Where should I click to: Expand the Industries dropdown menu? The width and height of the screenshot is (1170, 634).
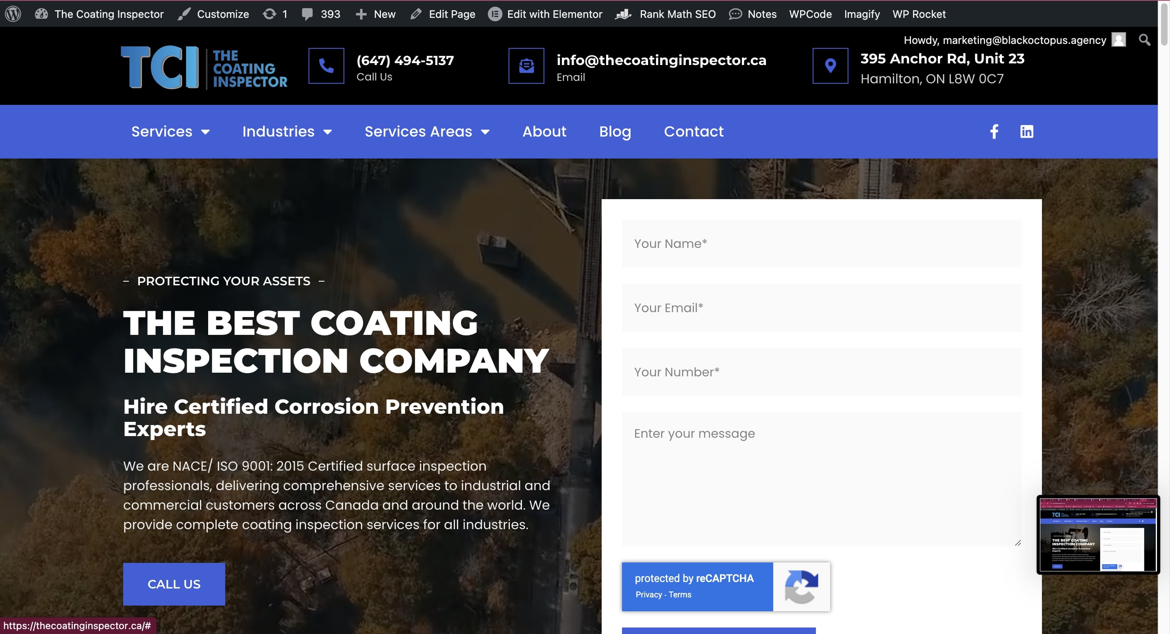pyautogui.click(x=287, y=132)
